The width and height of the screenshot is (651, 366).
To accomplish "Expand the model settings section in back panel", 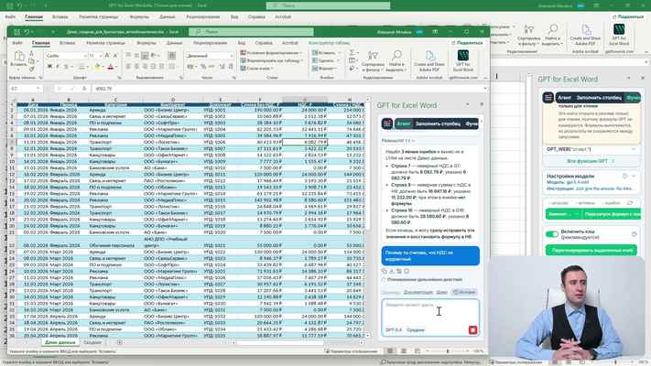I will click(x=634, y=176).
